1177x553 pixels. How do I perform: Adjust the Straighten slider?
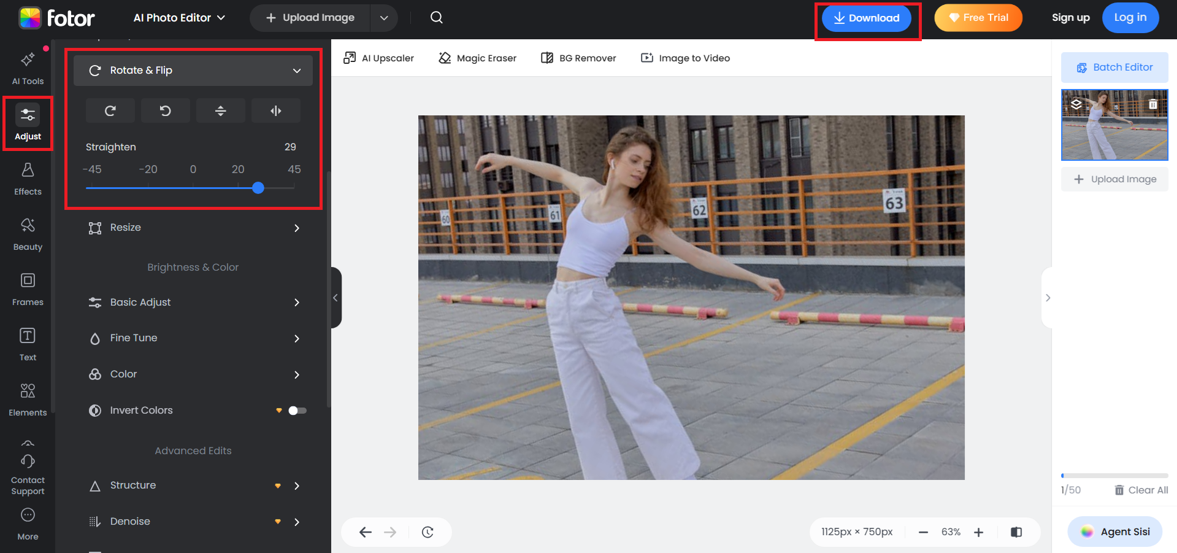[x=258, y=188]
